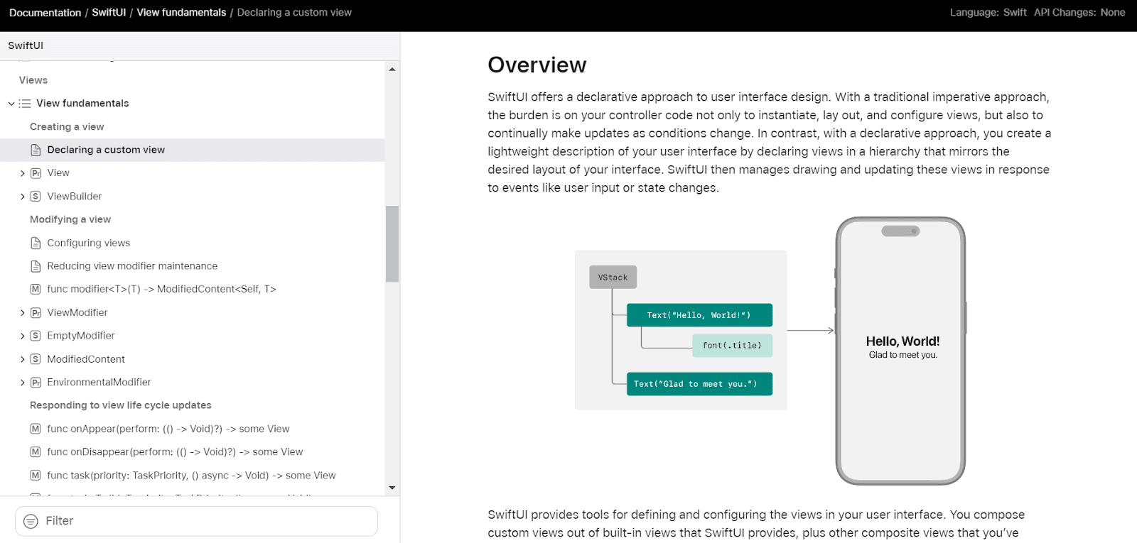Open Reducing view modifier maintenance article

132,266
